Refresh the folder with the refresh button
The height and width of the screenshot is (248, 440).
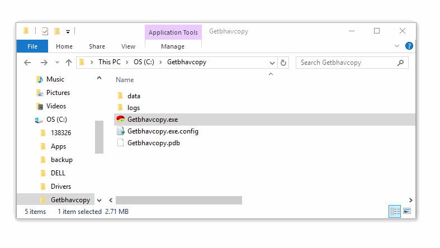[x=283, y=63]
